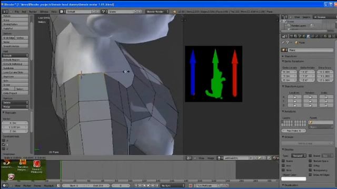The width and height of the screenshot is (337, 189).
Task: Enable the Name display checkbox
Action: pos(283,161)
